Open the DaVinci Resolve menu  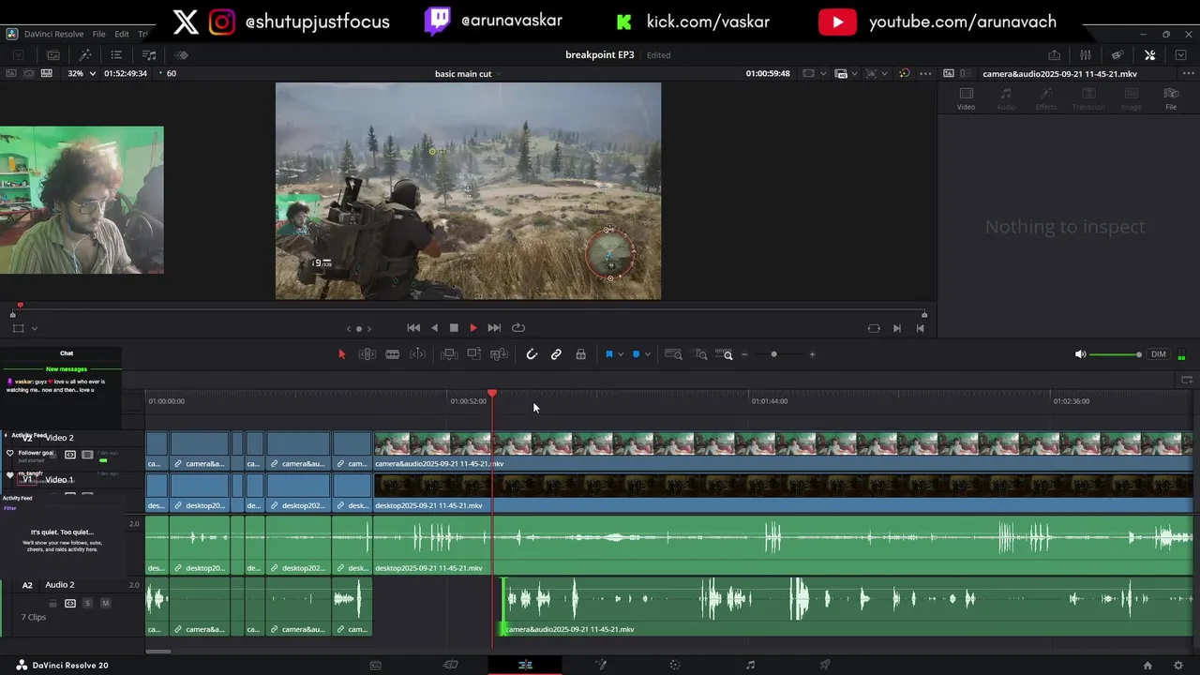pyautogui.click(x=53, y=34)
